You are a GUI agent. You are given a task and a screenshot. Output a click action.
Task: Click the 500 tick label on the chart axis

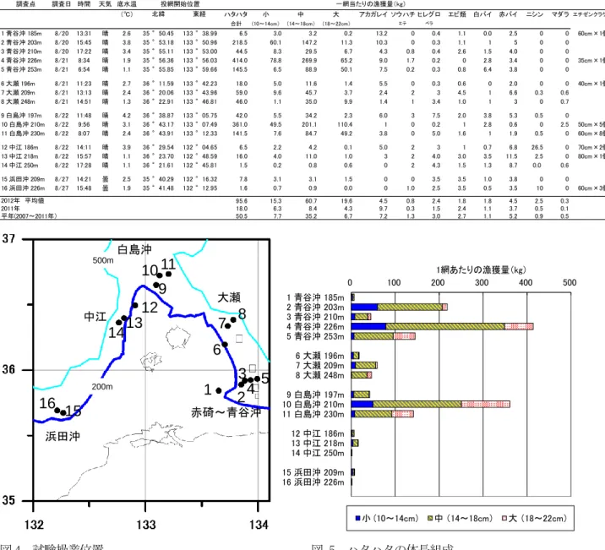pos(570,283)
